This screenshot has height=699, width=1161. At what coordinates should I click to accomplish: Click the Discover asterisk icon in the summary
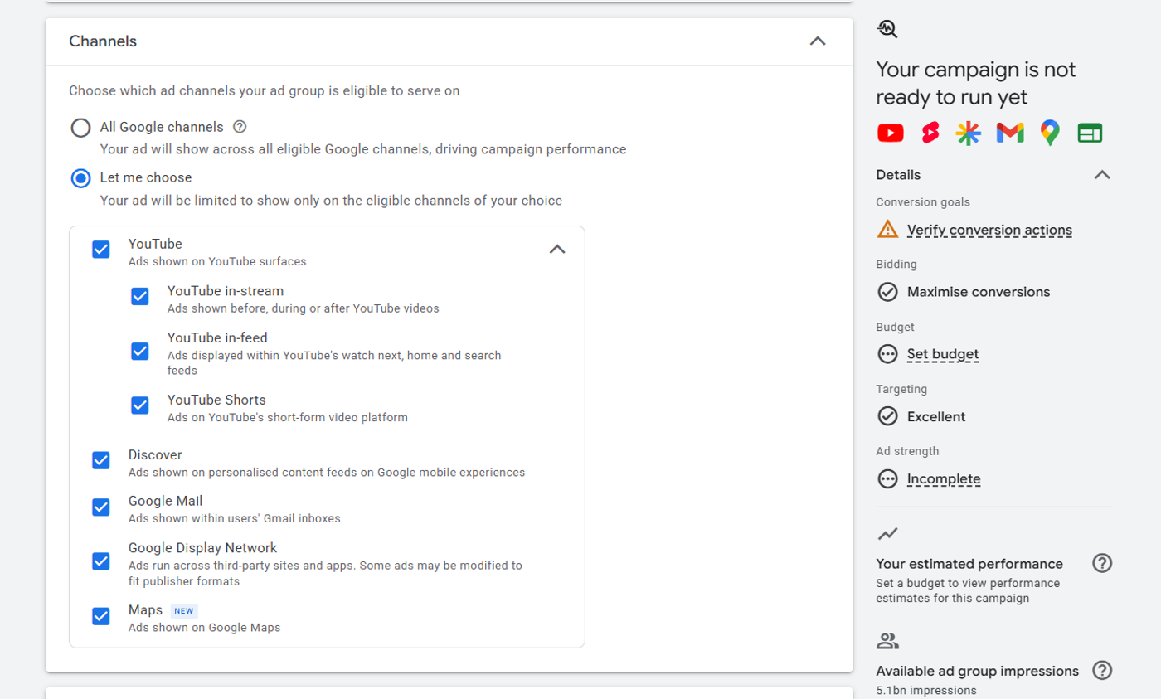969,133
